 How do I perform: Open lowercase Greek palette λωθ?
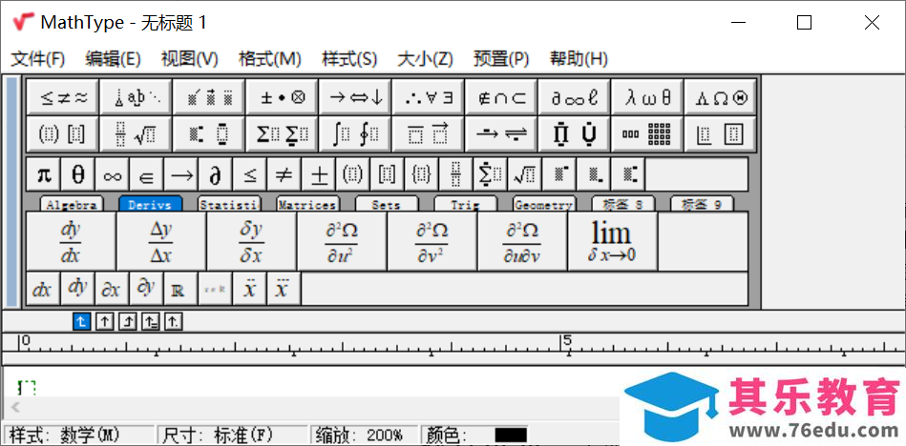tap(647, 97)
